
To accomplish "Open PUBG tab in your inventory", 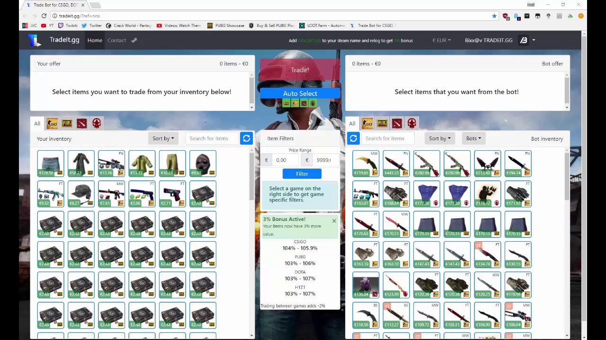I will (x=67, y=124).
